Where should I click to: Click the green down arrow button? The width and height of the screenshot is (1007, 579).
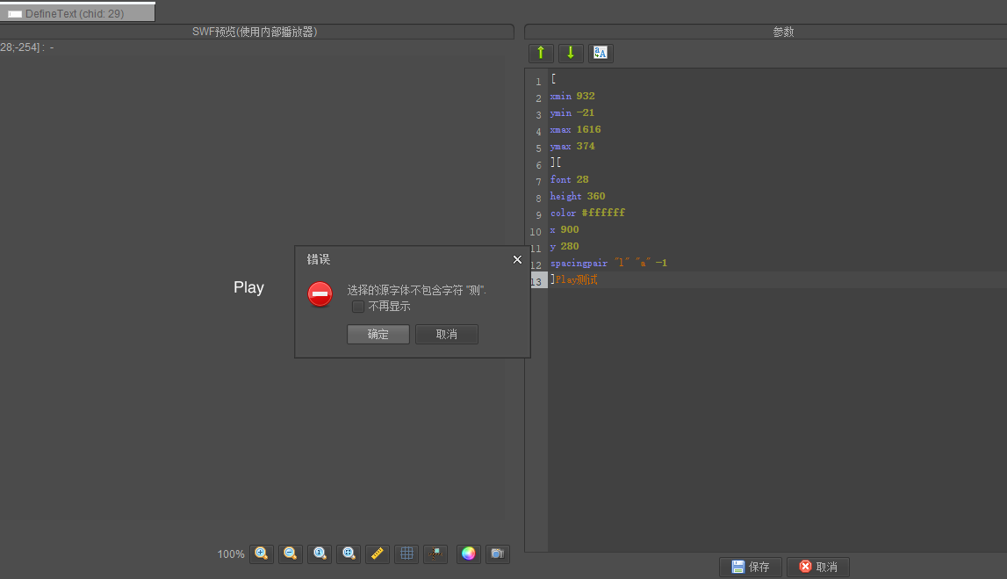pos(571,53)
